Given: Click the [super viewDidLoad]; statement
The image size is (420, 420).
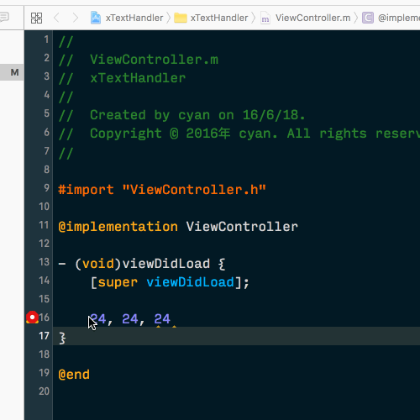Looking at the screenshot, I should 170,282.
